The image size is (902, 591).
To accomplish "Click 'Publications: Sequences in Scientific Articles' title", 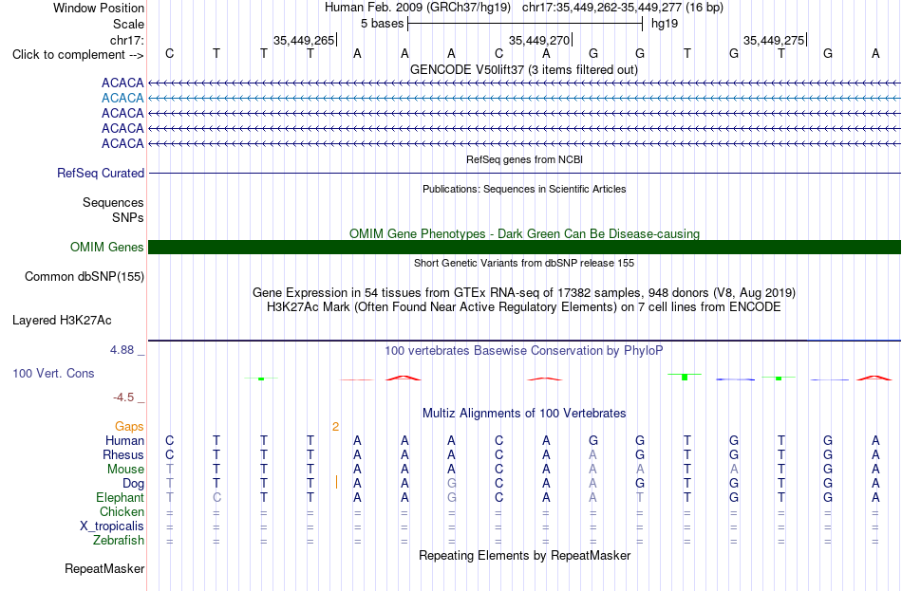I will click(524, 189).
